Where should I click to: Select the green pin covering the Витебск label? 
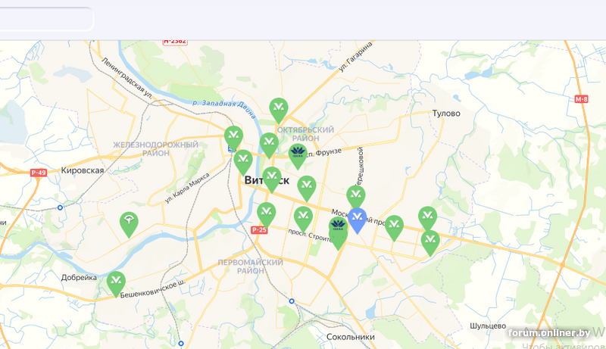coord(272,179)
